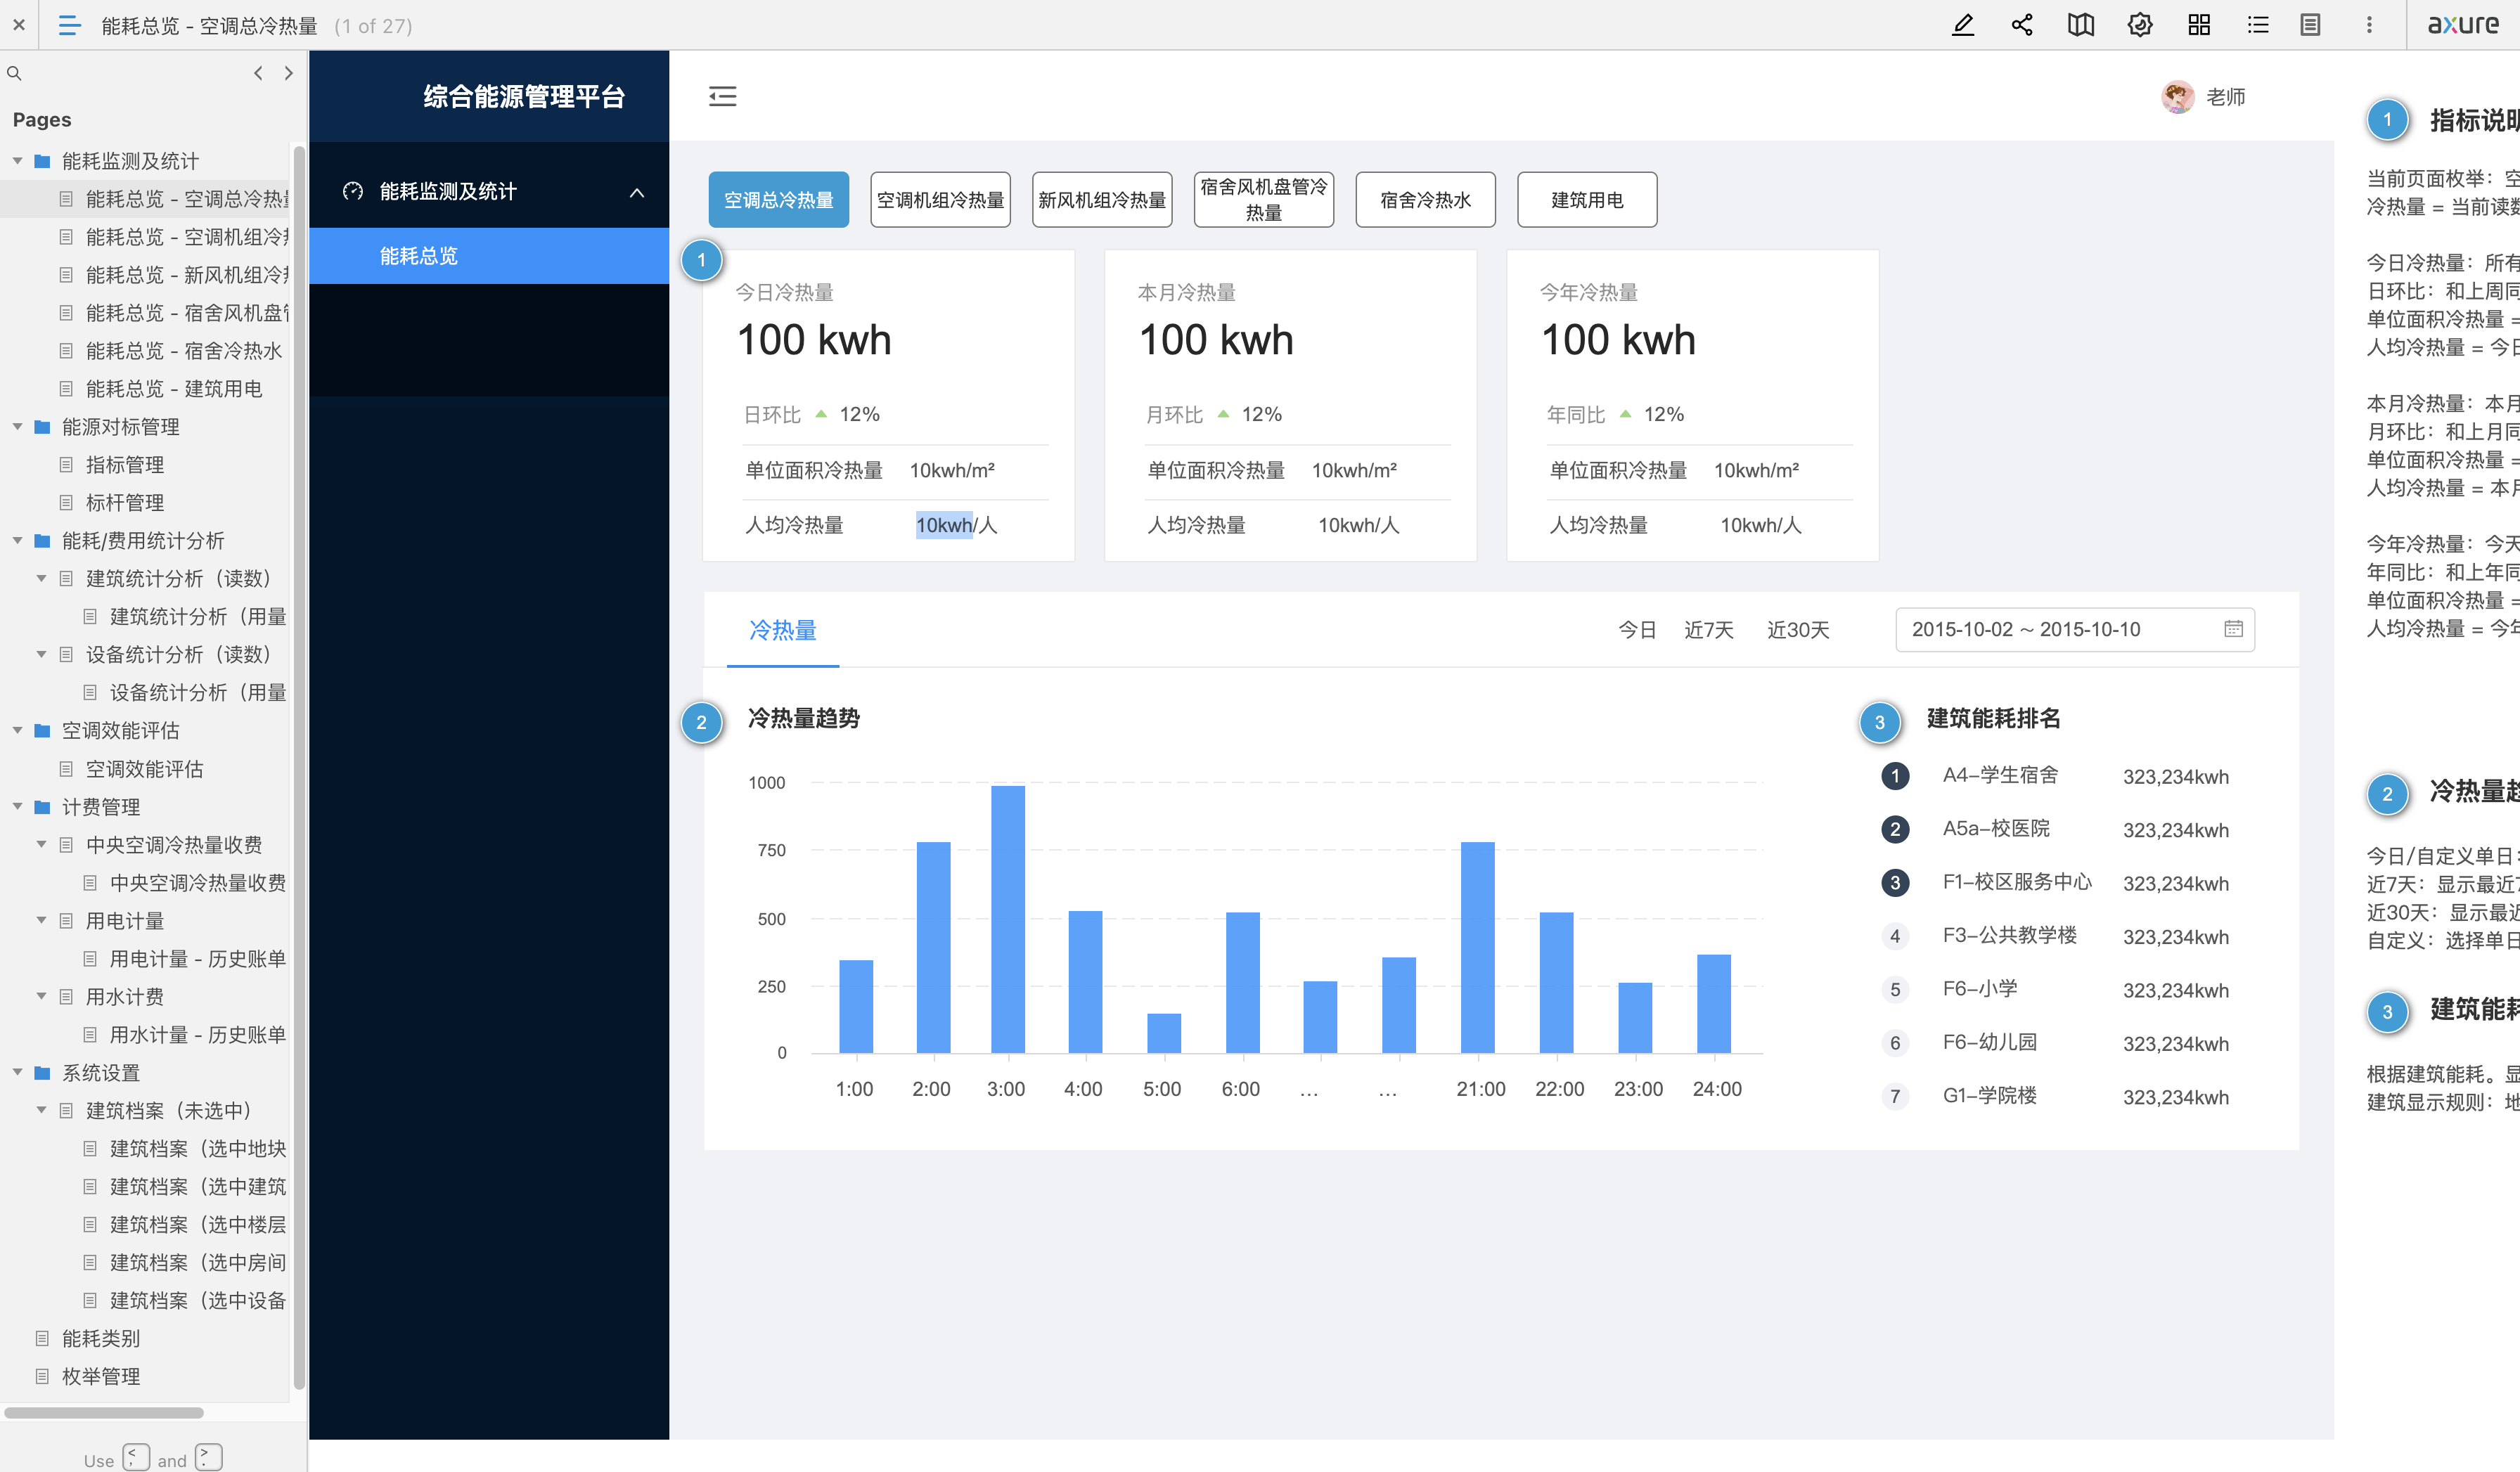Collapse the 计费管理 folder

[x=17, y=807]
